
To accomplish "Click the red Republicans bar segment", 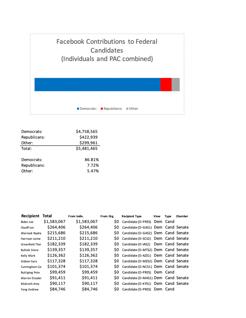I will 166,84.
